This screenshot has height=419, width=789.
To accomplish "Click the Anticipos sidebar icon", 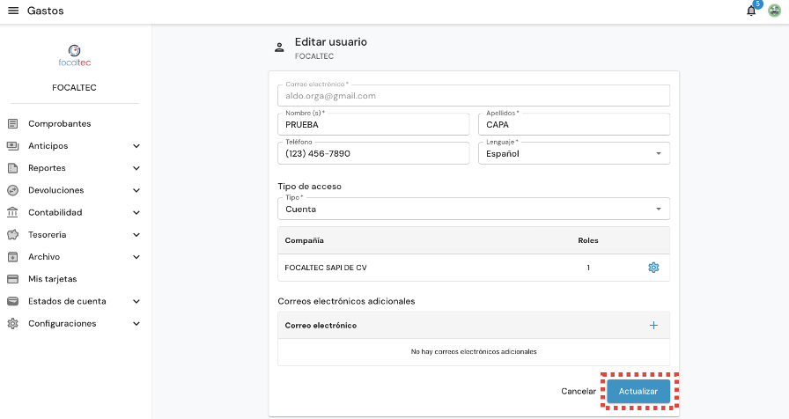I will pyautogui.click(x=12, y=146).
